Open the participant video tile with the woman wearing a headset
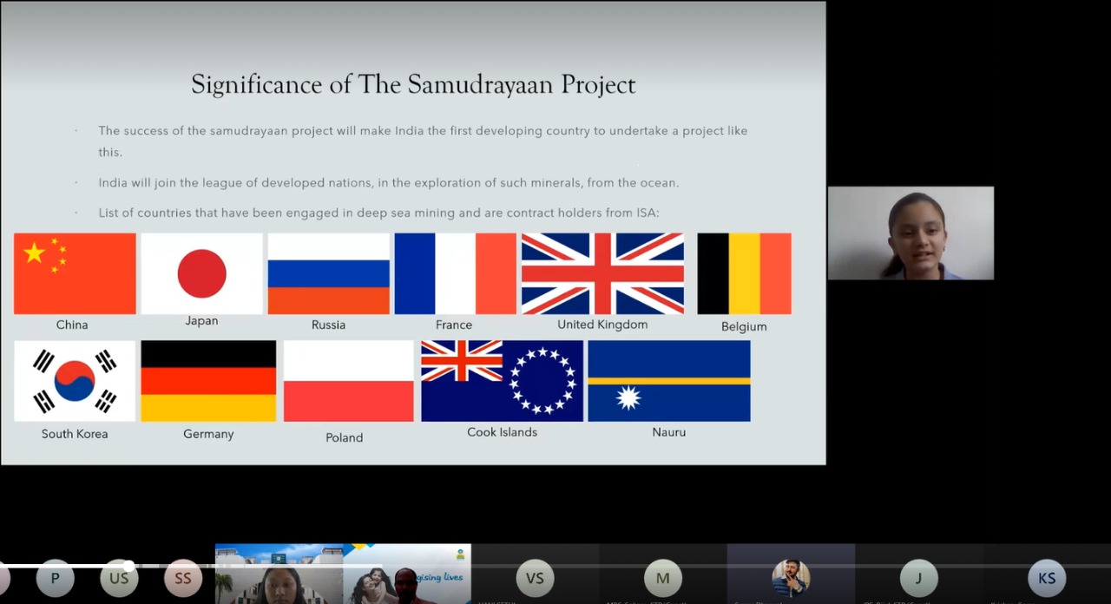 point(279,574)
